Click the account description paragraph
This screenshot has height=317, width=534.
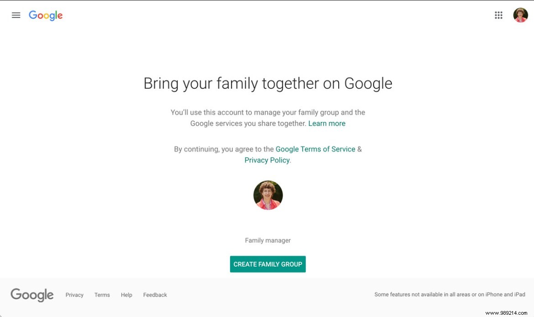coord(268,117)
